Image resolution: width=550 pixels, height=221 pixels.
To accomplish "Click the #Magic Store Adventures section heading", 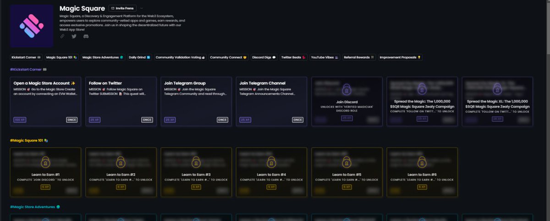I will click(x=35, y=207).
